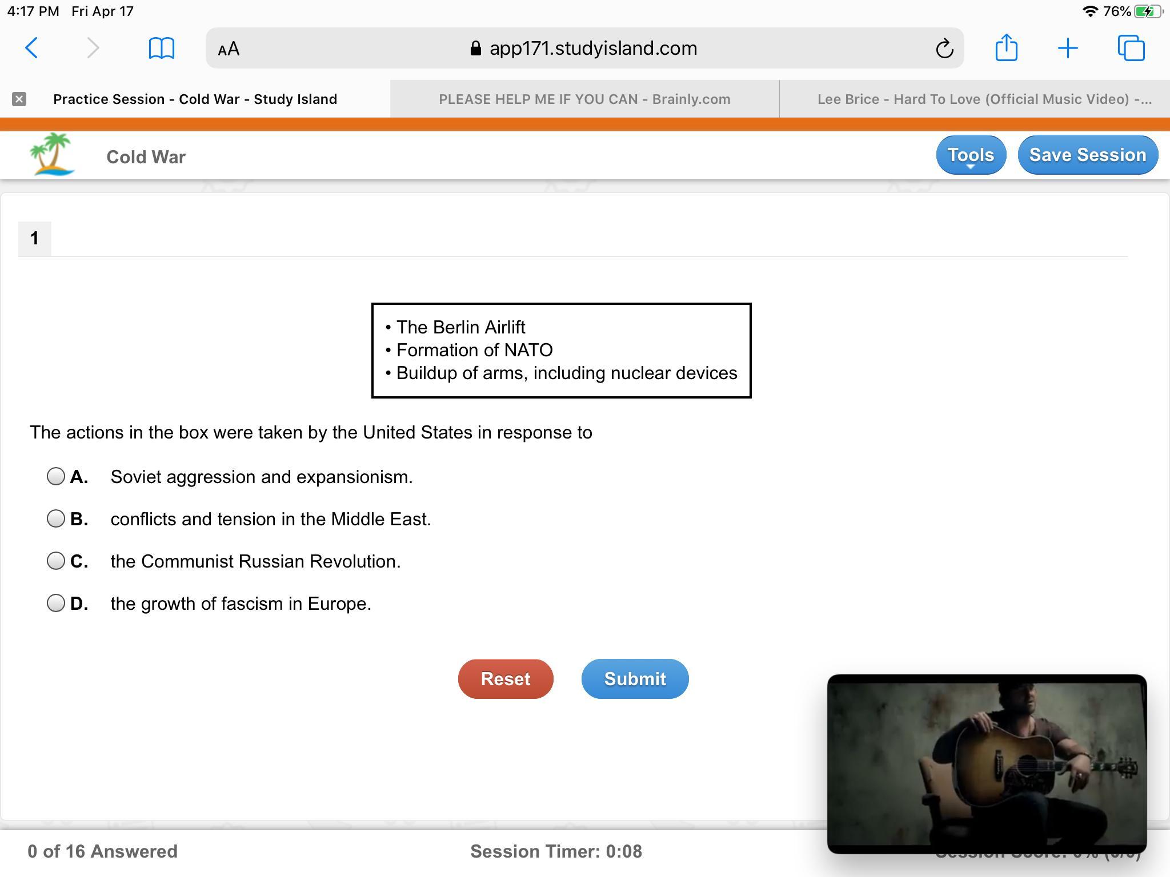
Task: Choose option D, growth of fascism
Action: pos(56,603)
